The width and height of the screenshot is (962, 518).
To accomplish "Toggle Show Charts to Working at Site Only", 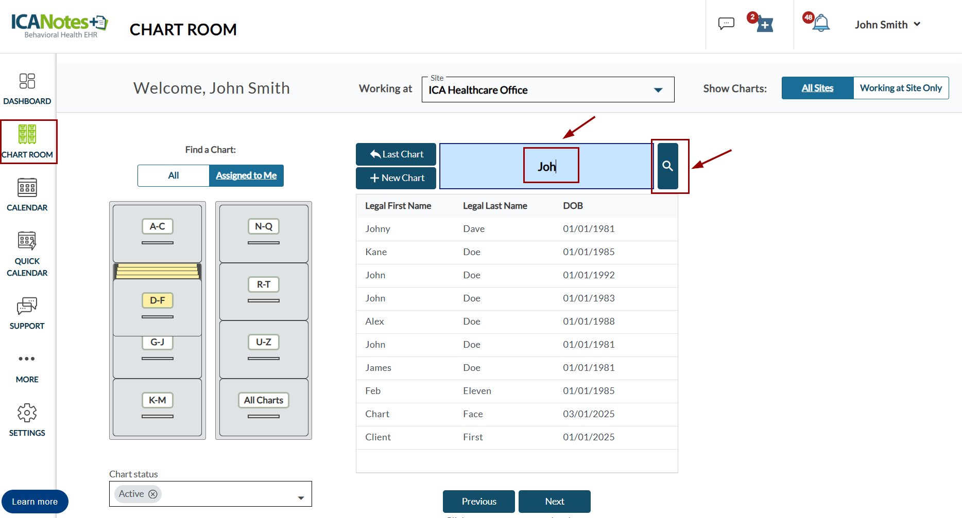I will [x=901, y=88].
